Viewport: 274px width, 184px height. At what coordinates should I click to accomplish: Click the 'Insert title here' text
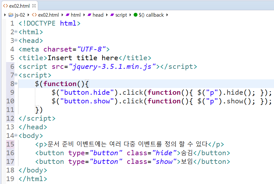point(83,58)
